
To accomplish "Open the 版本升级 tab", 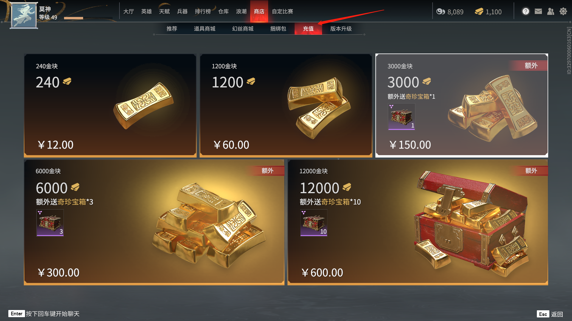I will tap(341, 29).
